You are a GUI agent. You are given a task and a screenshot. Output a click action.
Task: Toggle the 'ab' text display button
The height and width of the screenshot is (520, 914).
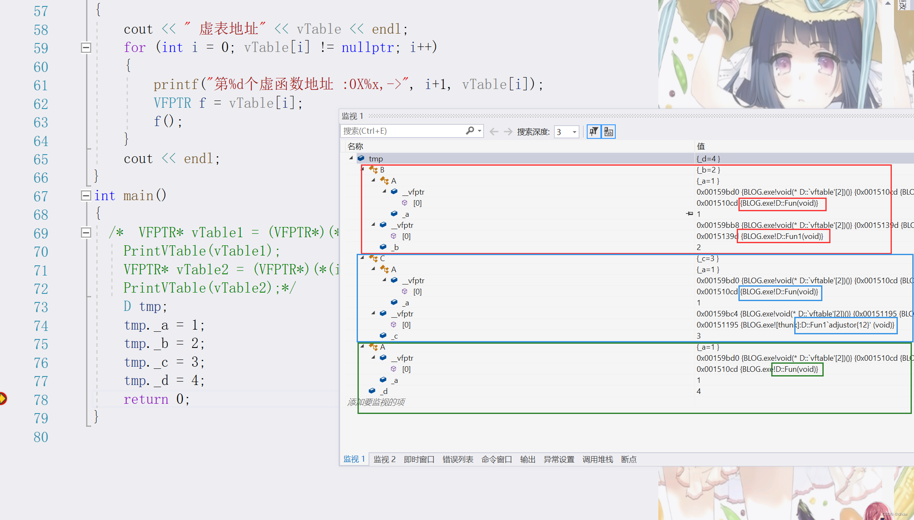(608, 132)
